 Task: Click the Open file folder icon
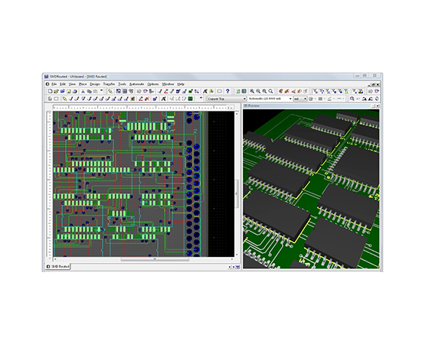tap(57, 92)
